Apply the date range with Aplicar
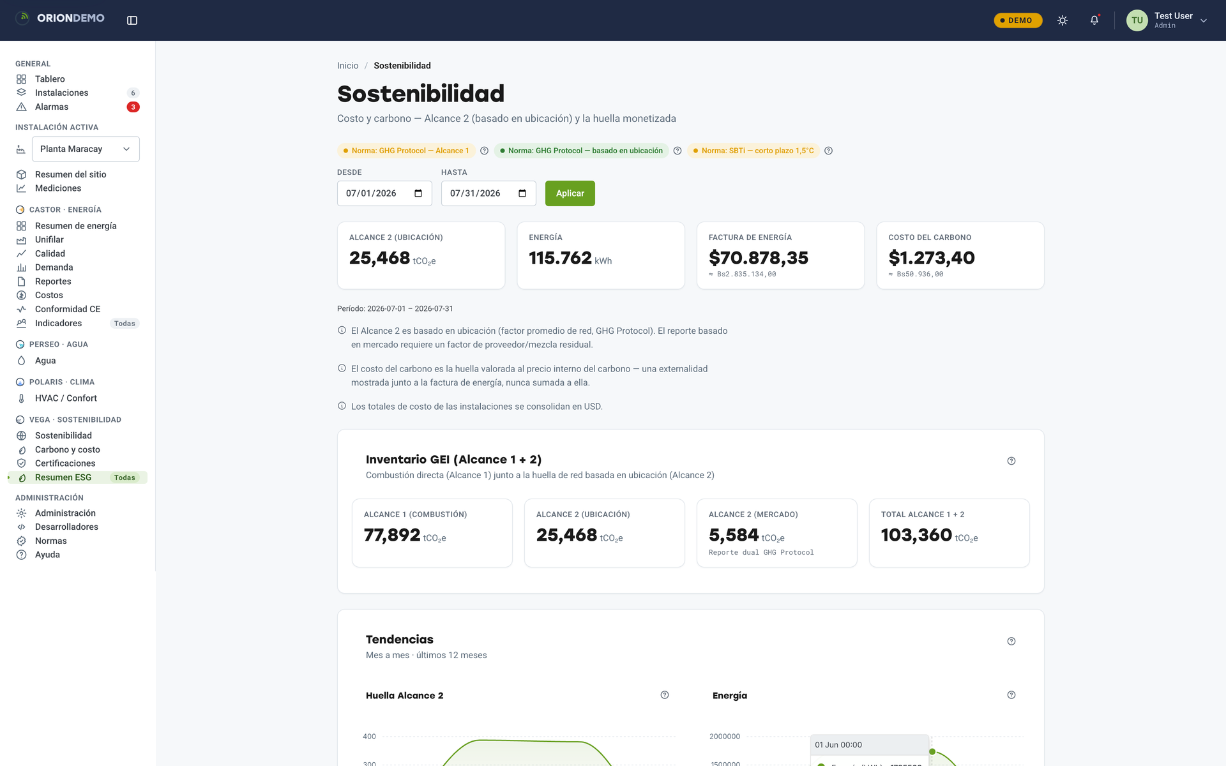The image size is (1226, 766). (x=570, y=193)
